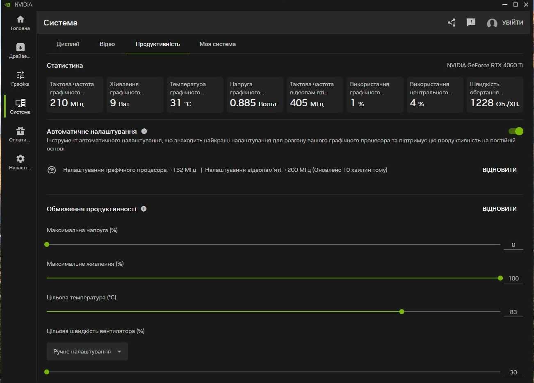534x383 pixels.
Task: Turn off the Автоматичне налаштування switch
Action: click(x=516, y=131)
